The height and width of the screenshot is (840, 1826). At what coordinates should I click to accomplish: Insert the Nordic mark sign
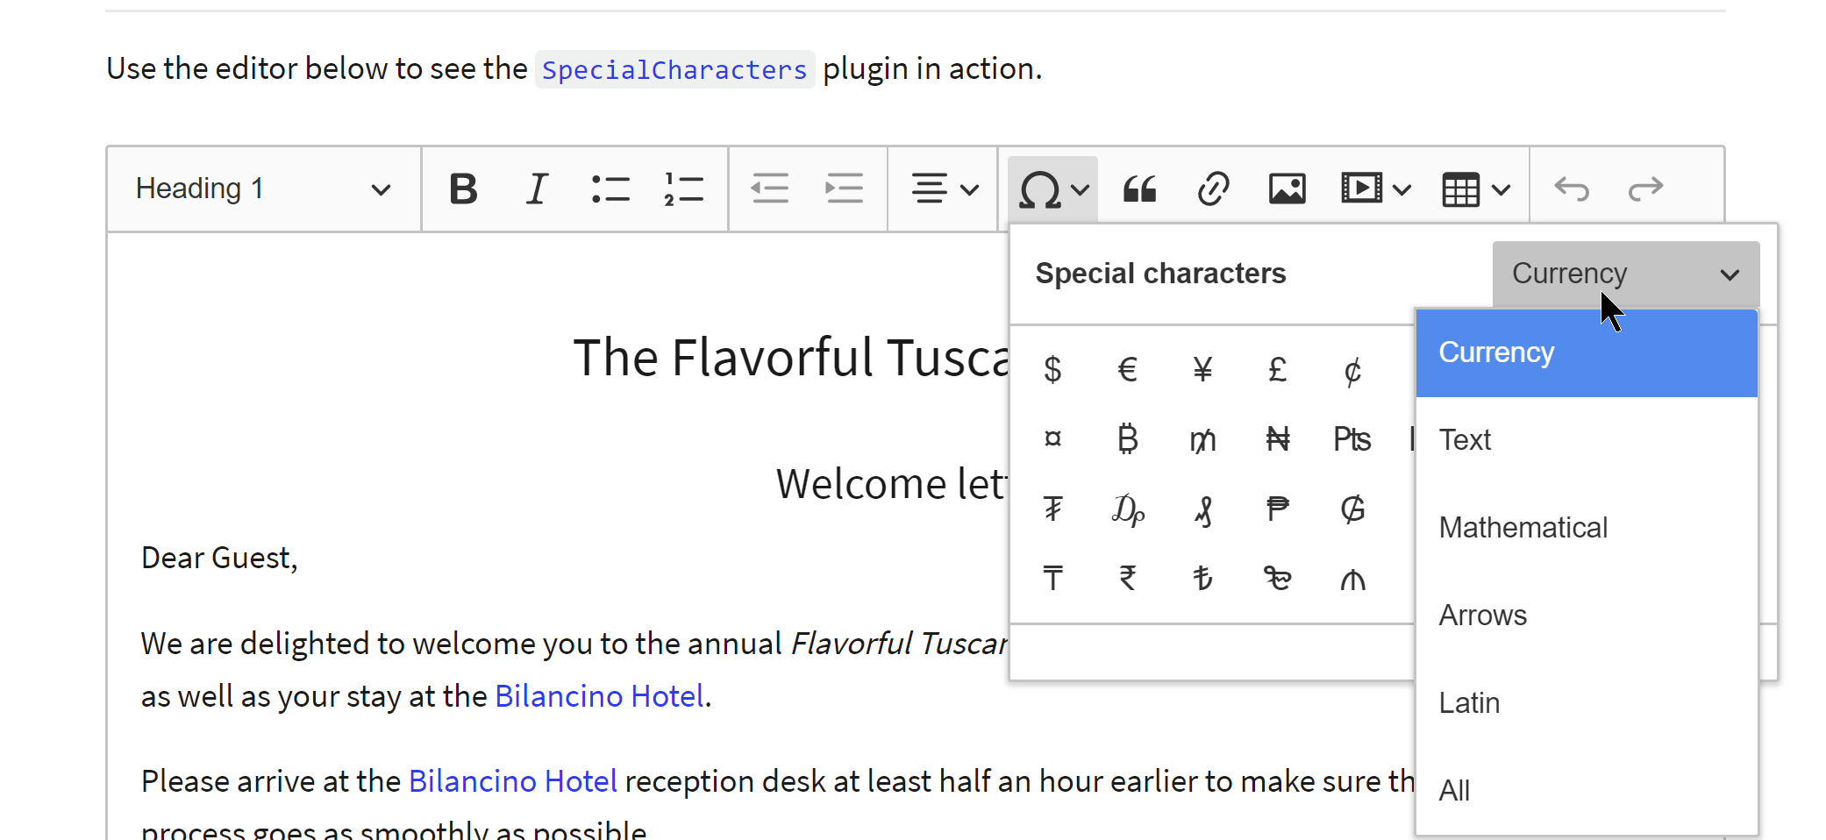point(1278,579)
